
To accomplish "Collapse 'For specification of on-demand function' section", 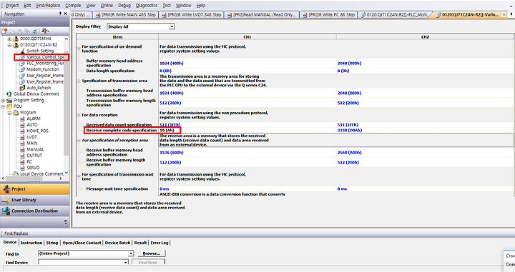I will tap(79, 49).
